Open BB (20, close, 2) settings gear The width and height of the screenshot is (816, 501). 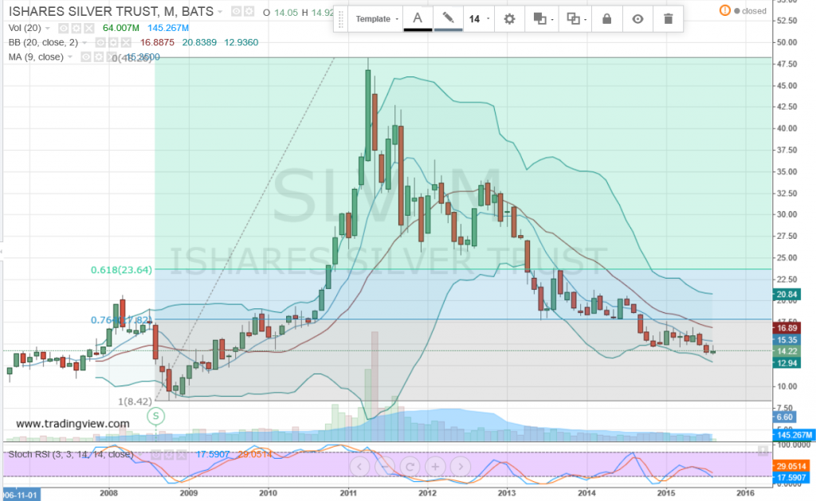113,43
